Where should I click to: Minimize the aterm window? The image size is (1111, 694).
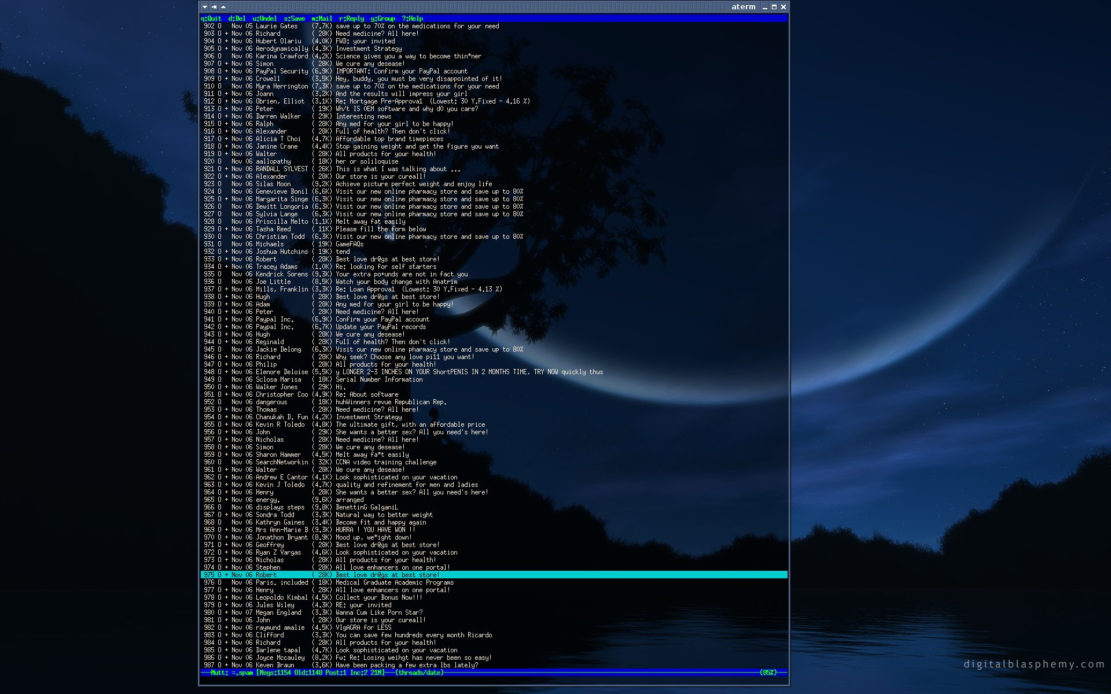(x=764, y=7)
